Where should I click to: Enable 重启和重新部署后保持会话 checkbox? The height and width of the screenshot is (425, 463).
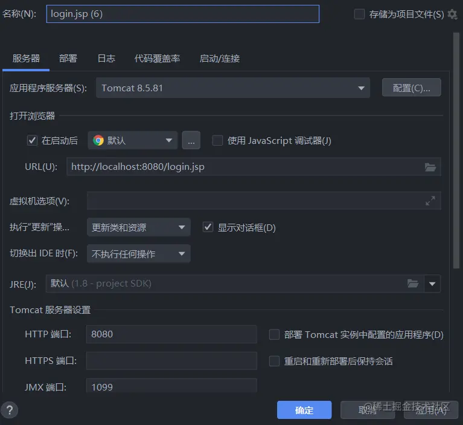click(x=274, y=361)
